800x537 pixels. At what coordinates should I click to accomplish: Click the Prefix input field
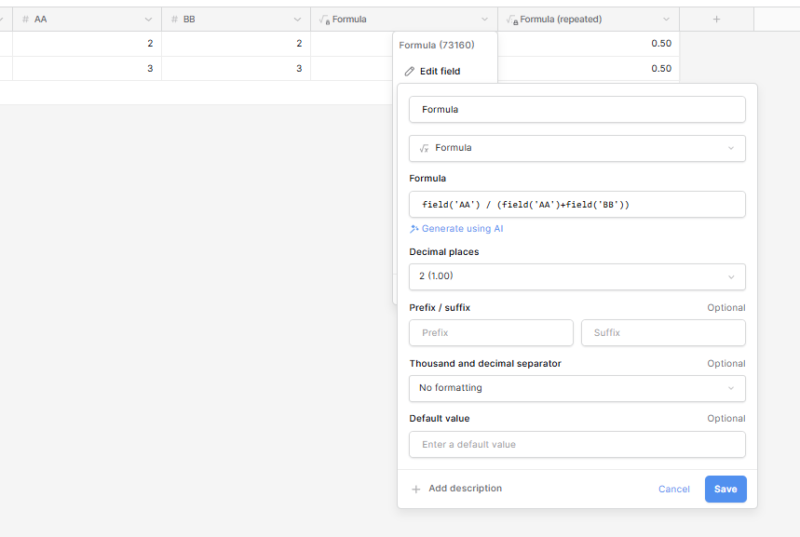491,332
